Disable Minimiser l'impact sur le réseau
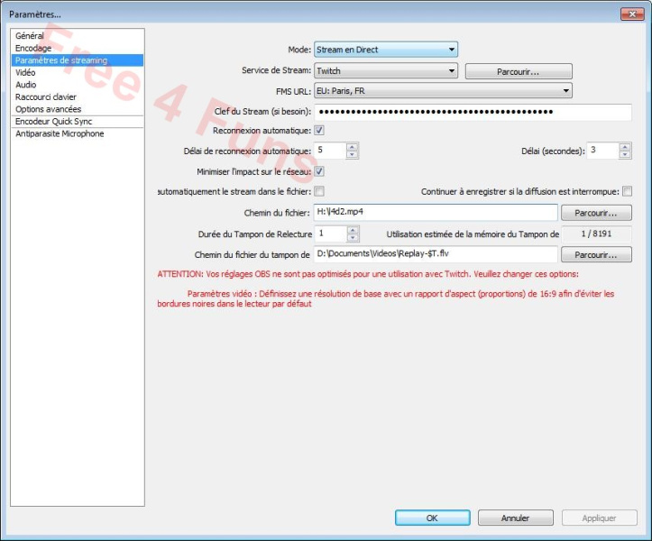 [319, 171]
